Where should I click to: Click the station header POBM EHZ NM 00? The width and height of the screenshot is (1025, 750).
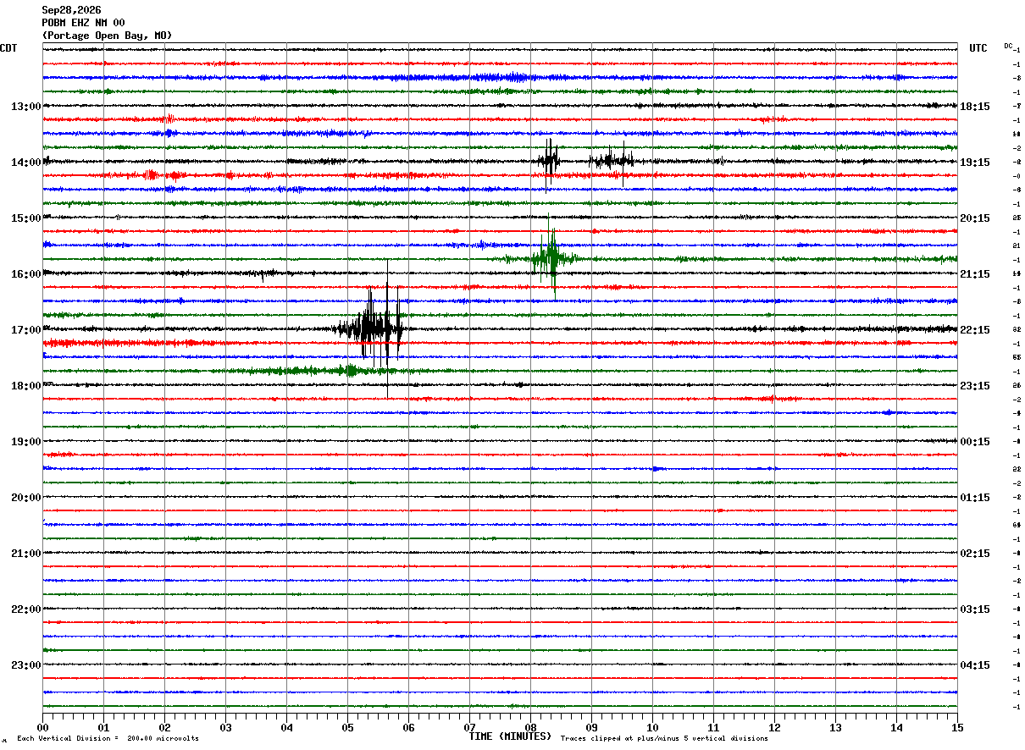(x=84, y=23)
